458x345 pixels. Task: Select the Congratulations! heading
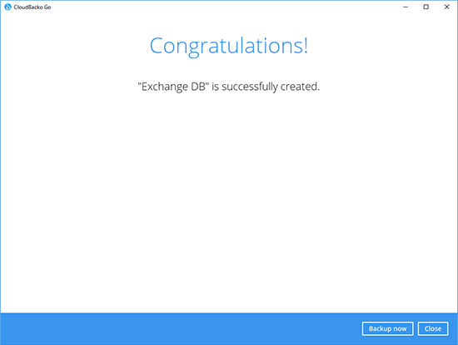click(x=229, y=46)
